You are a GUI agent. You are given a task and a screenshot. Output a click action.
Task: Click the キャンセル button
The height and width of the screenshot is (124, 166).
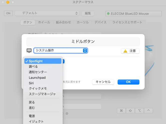pyautogui.click(x=103, y=82)
